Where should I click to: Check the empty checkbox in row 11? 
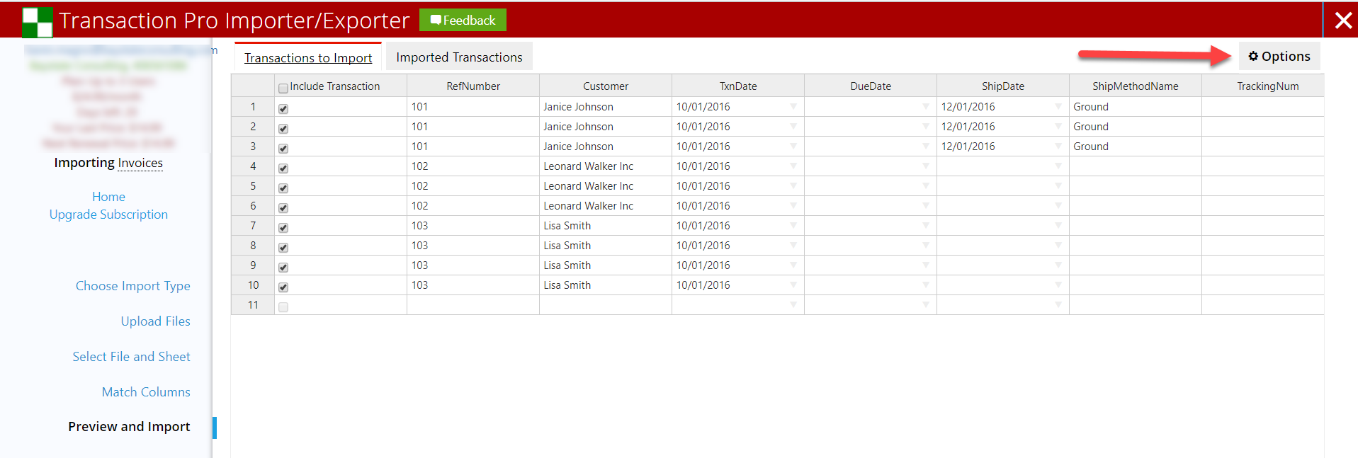(283, 307)
